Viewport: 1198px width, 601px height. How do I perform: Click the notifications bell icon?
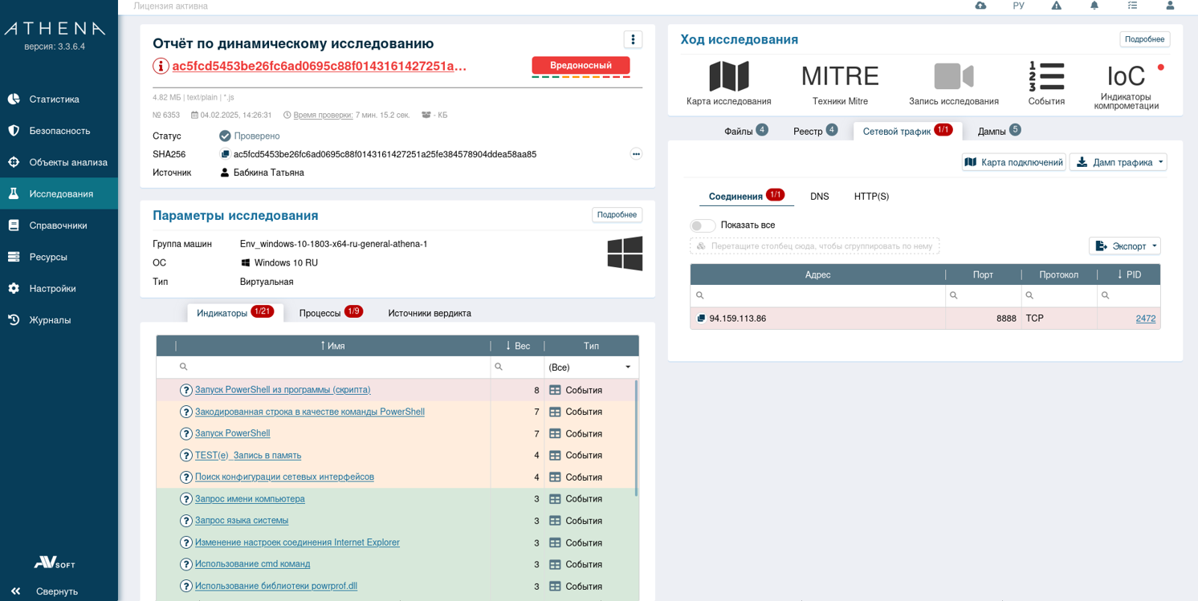pos(1094,6)
